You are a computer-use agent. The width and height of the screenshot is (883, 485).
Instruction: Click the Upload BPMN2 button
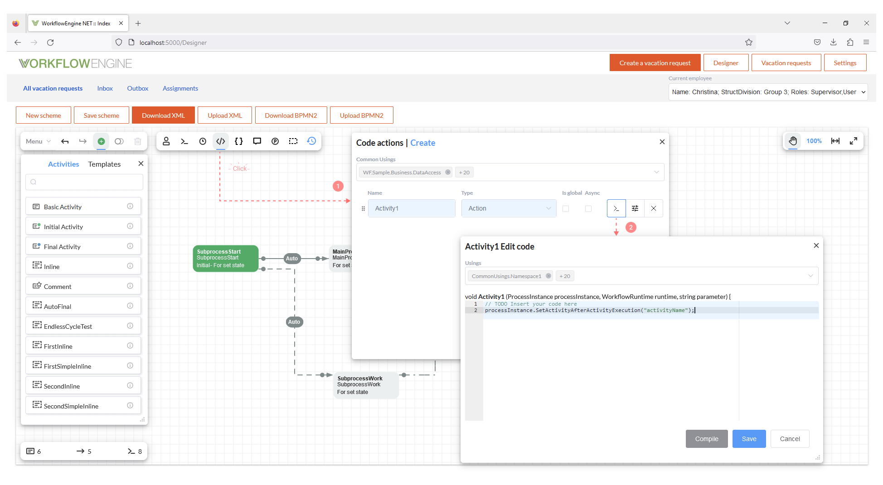(x=362, y=115)
